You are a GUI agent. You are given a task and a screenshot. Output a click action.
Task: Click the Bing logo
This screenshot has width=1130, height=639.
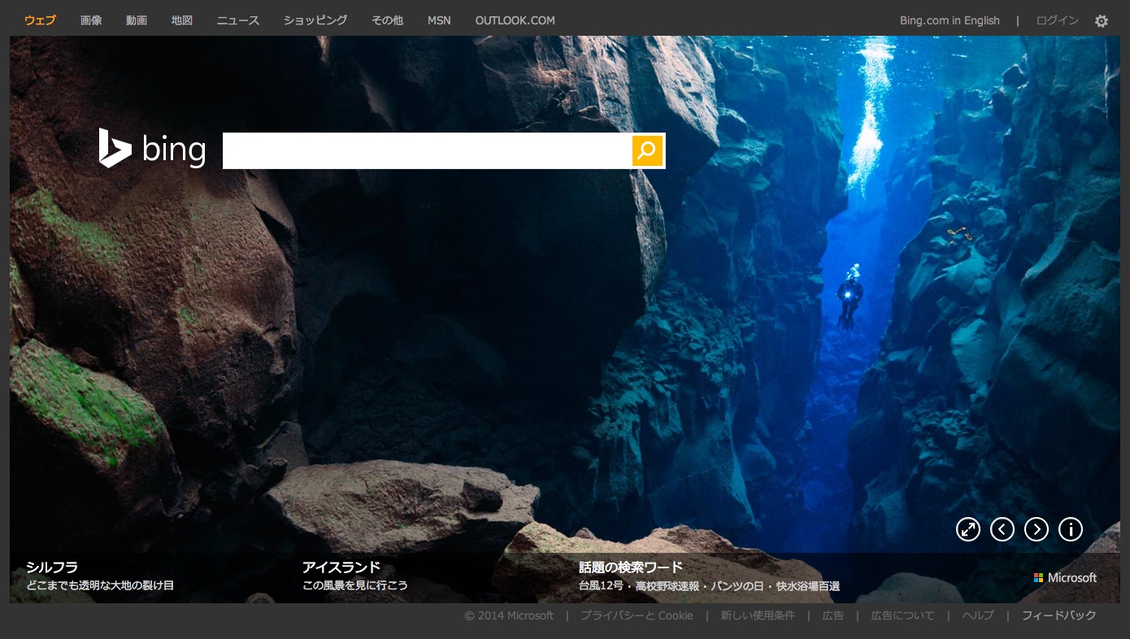(x=152, y=149)
